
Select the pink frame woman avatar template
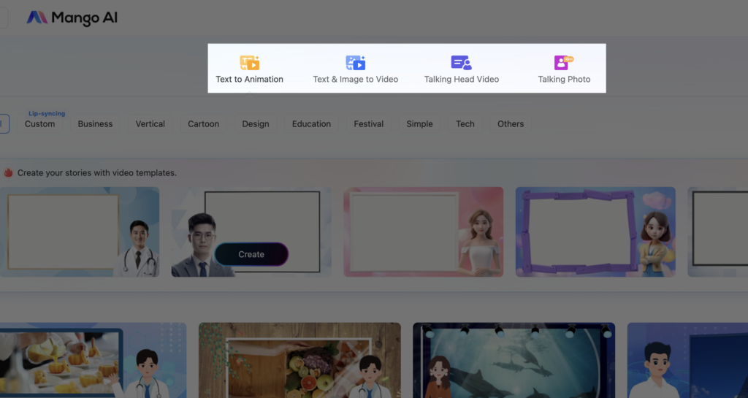click(x=423, y=231)
